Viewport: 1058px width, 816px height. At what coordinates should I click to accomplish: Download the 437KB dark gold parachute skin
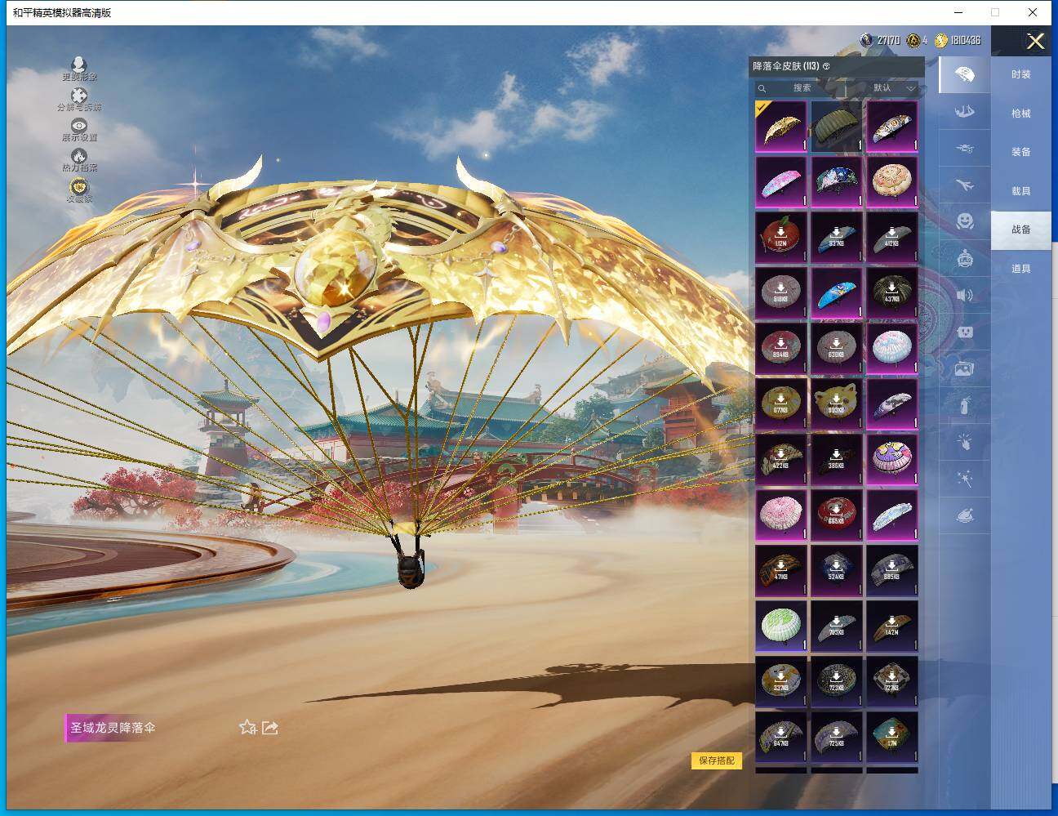click(892, 293)
